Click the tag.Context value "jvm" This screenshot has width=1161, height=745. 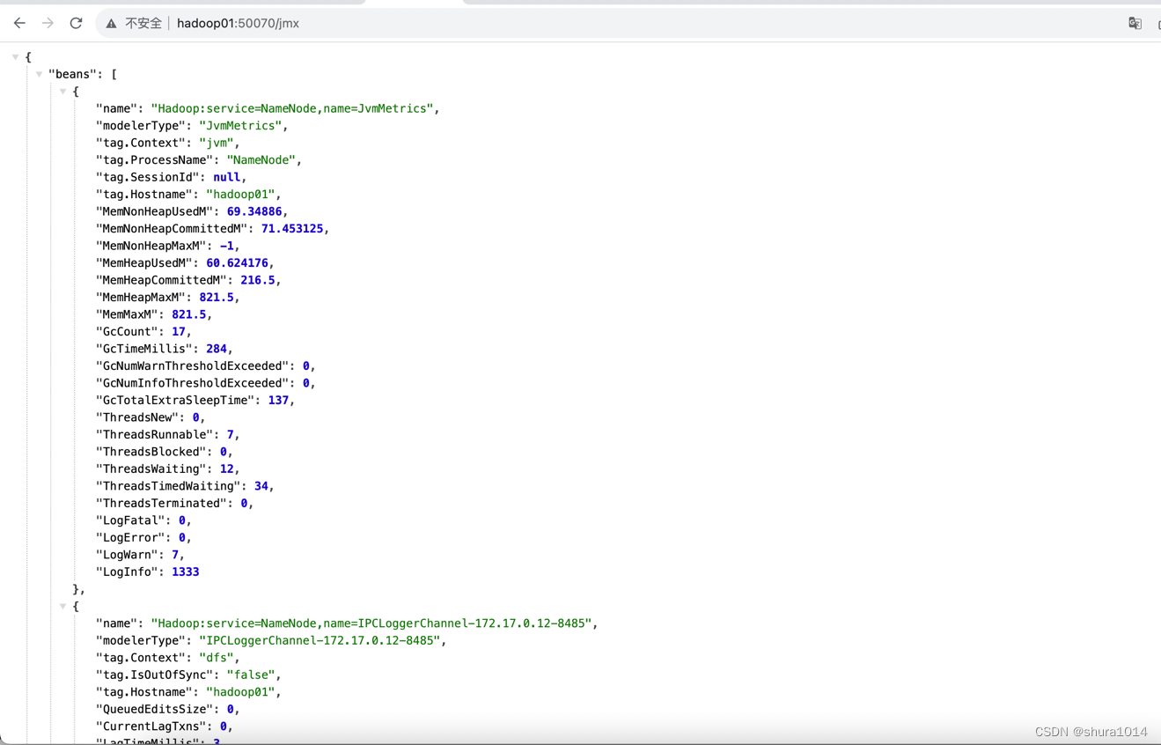[x=217, y=143]
